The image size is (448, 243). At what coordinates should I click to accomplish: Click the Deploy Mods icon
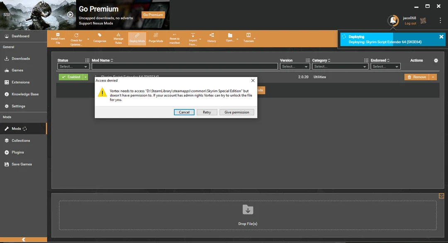pyautogui.click(x=137, y=38)
